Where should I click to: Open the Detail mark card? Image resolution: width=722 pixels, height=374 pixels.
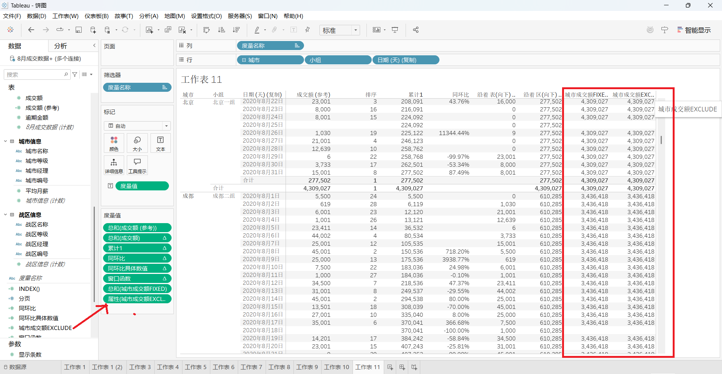tap(114, 166)
